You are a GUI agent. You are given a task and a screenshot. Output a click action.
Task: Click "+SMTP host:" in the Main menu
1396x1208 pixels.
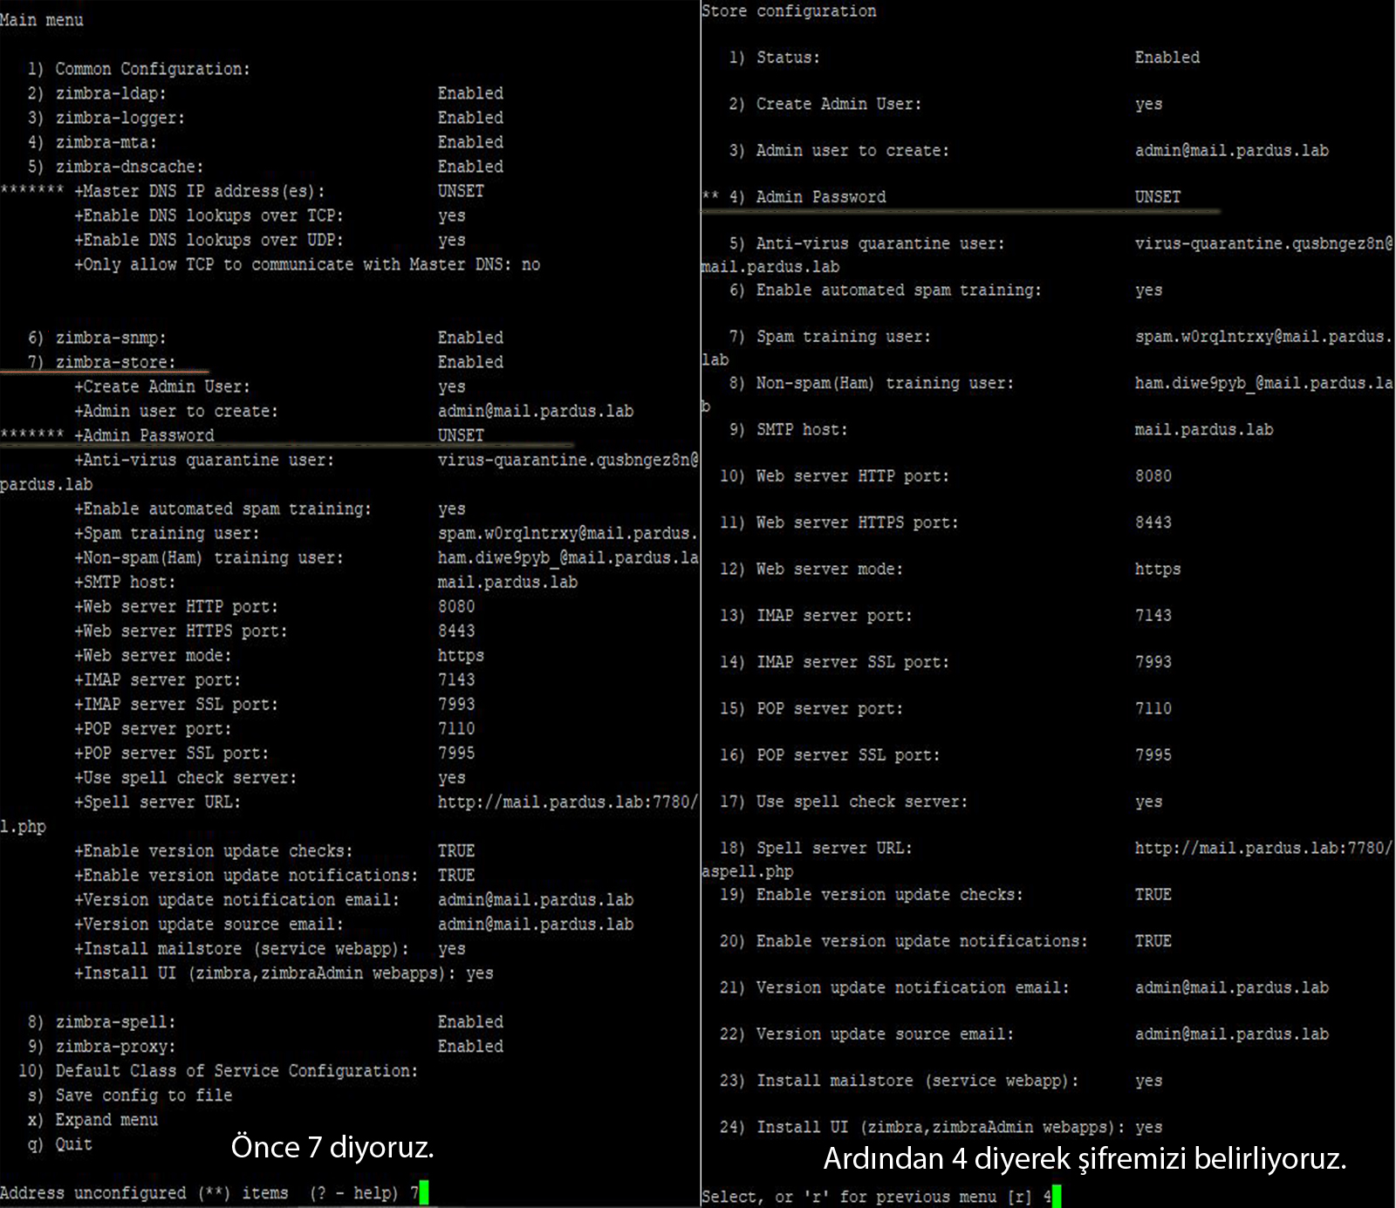coord(125,582)
